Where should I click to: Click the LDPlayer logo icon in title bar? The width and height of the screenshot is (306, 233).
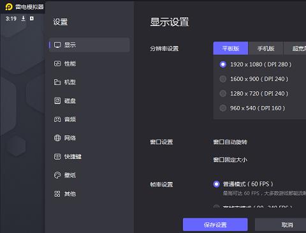9,7
